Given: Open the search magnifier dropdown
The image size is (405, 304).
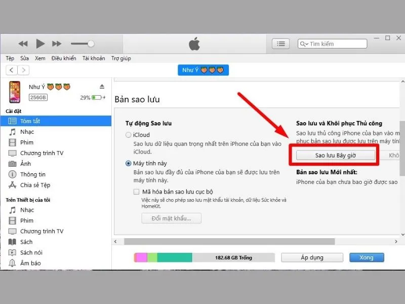Looking at the screenshot, I should click(304, 44).
